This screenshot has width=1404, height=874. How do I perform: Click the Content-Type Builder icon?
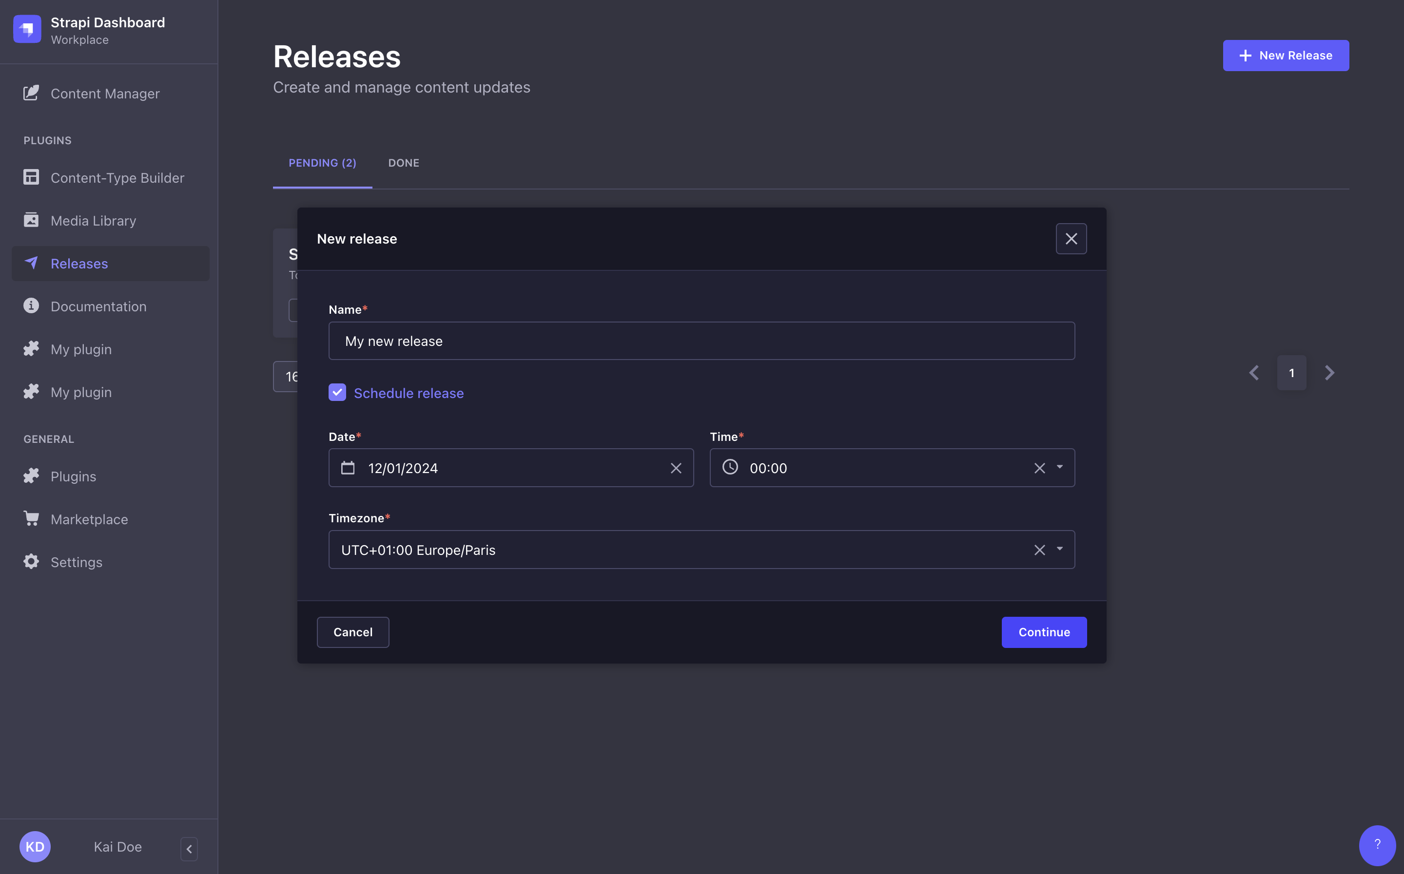coord(29,178)
